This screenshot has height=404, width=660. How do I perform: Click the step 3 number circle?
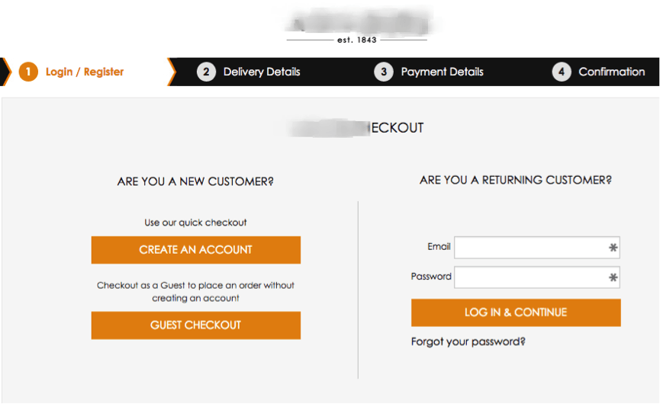point(384,72)
